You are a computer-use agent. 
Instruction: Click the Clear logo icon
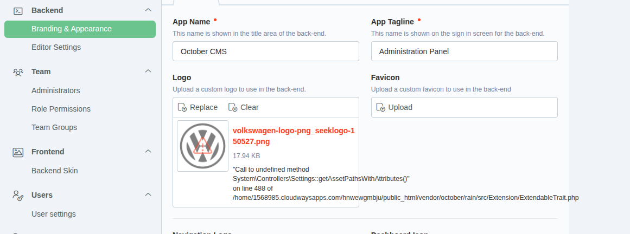point(233,107)
